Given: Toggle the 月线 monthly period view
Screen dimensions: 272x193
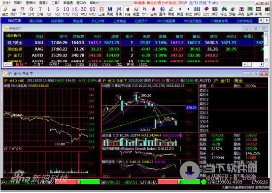Looking at the screenshot, I should [119, 11].
